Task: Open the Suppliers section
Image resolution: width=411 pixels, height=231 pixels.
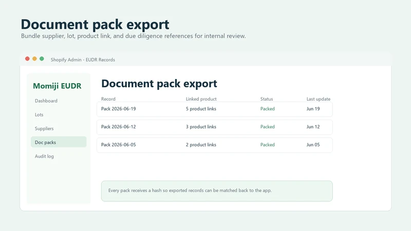Action: [44, 129]
